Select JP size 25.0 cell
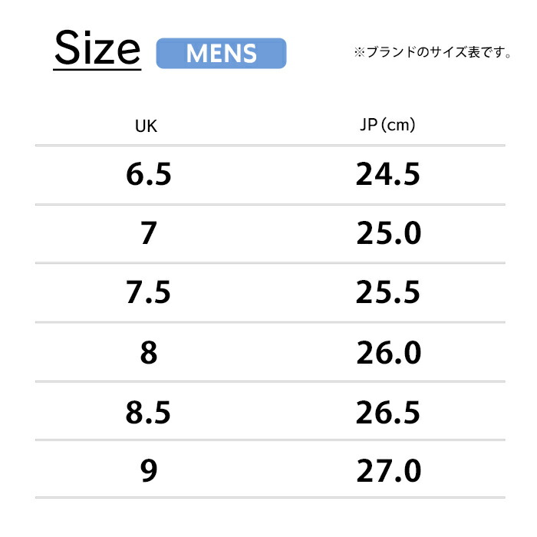Screen dimensions: 537x537 click(x=388, y=233)
